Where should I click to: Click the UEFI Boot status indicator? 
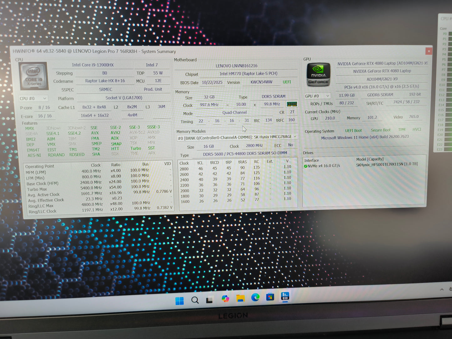point(353,130)
